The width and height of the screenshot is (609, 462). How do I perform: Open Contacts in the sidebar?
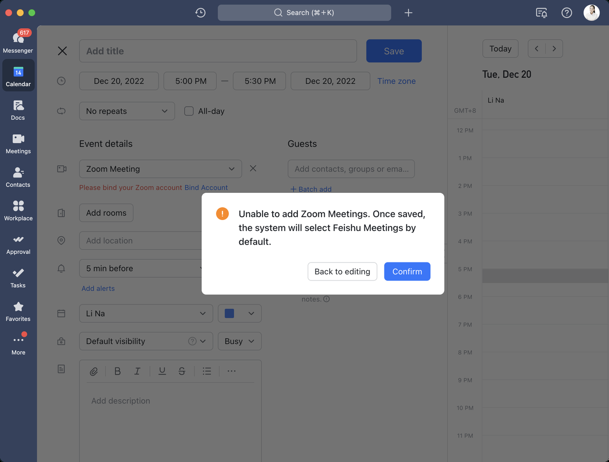(x=18, y=177)
